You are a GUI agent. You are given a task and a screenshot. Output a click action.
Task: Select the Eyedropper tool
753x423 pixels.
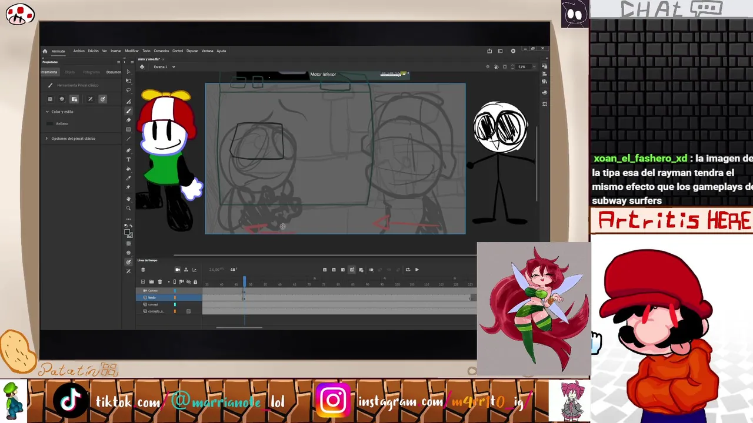tap(128, 178)
